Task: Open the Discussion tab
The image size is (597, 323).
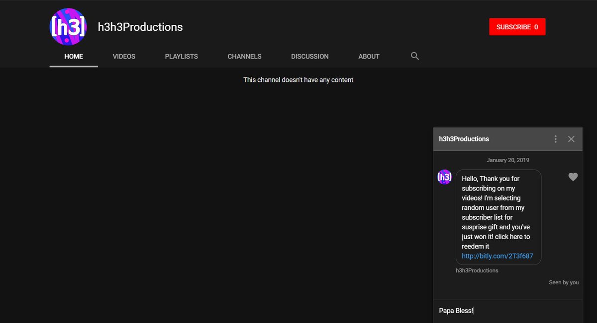Action: [310, 57]
